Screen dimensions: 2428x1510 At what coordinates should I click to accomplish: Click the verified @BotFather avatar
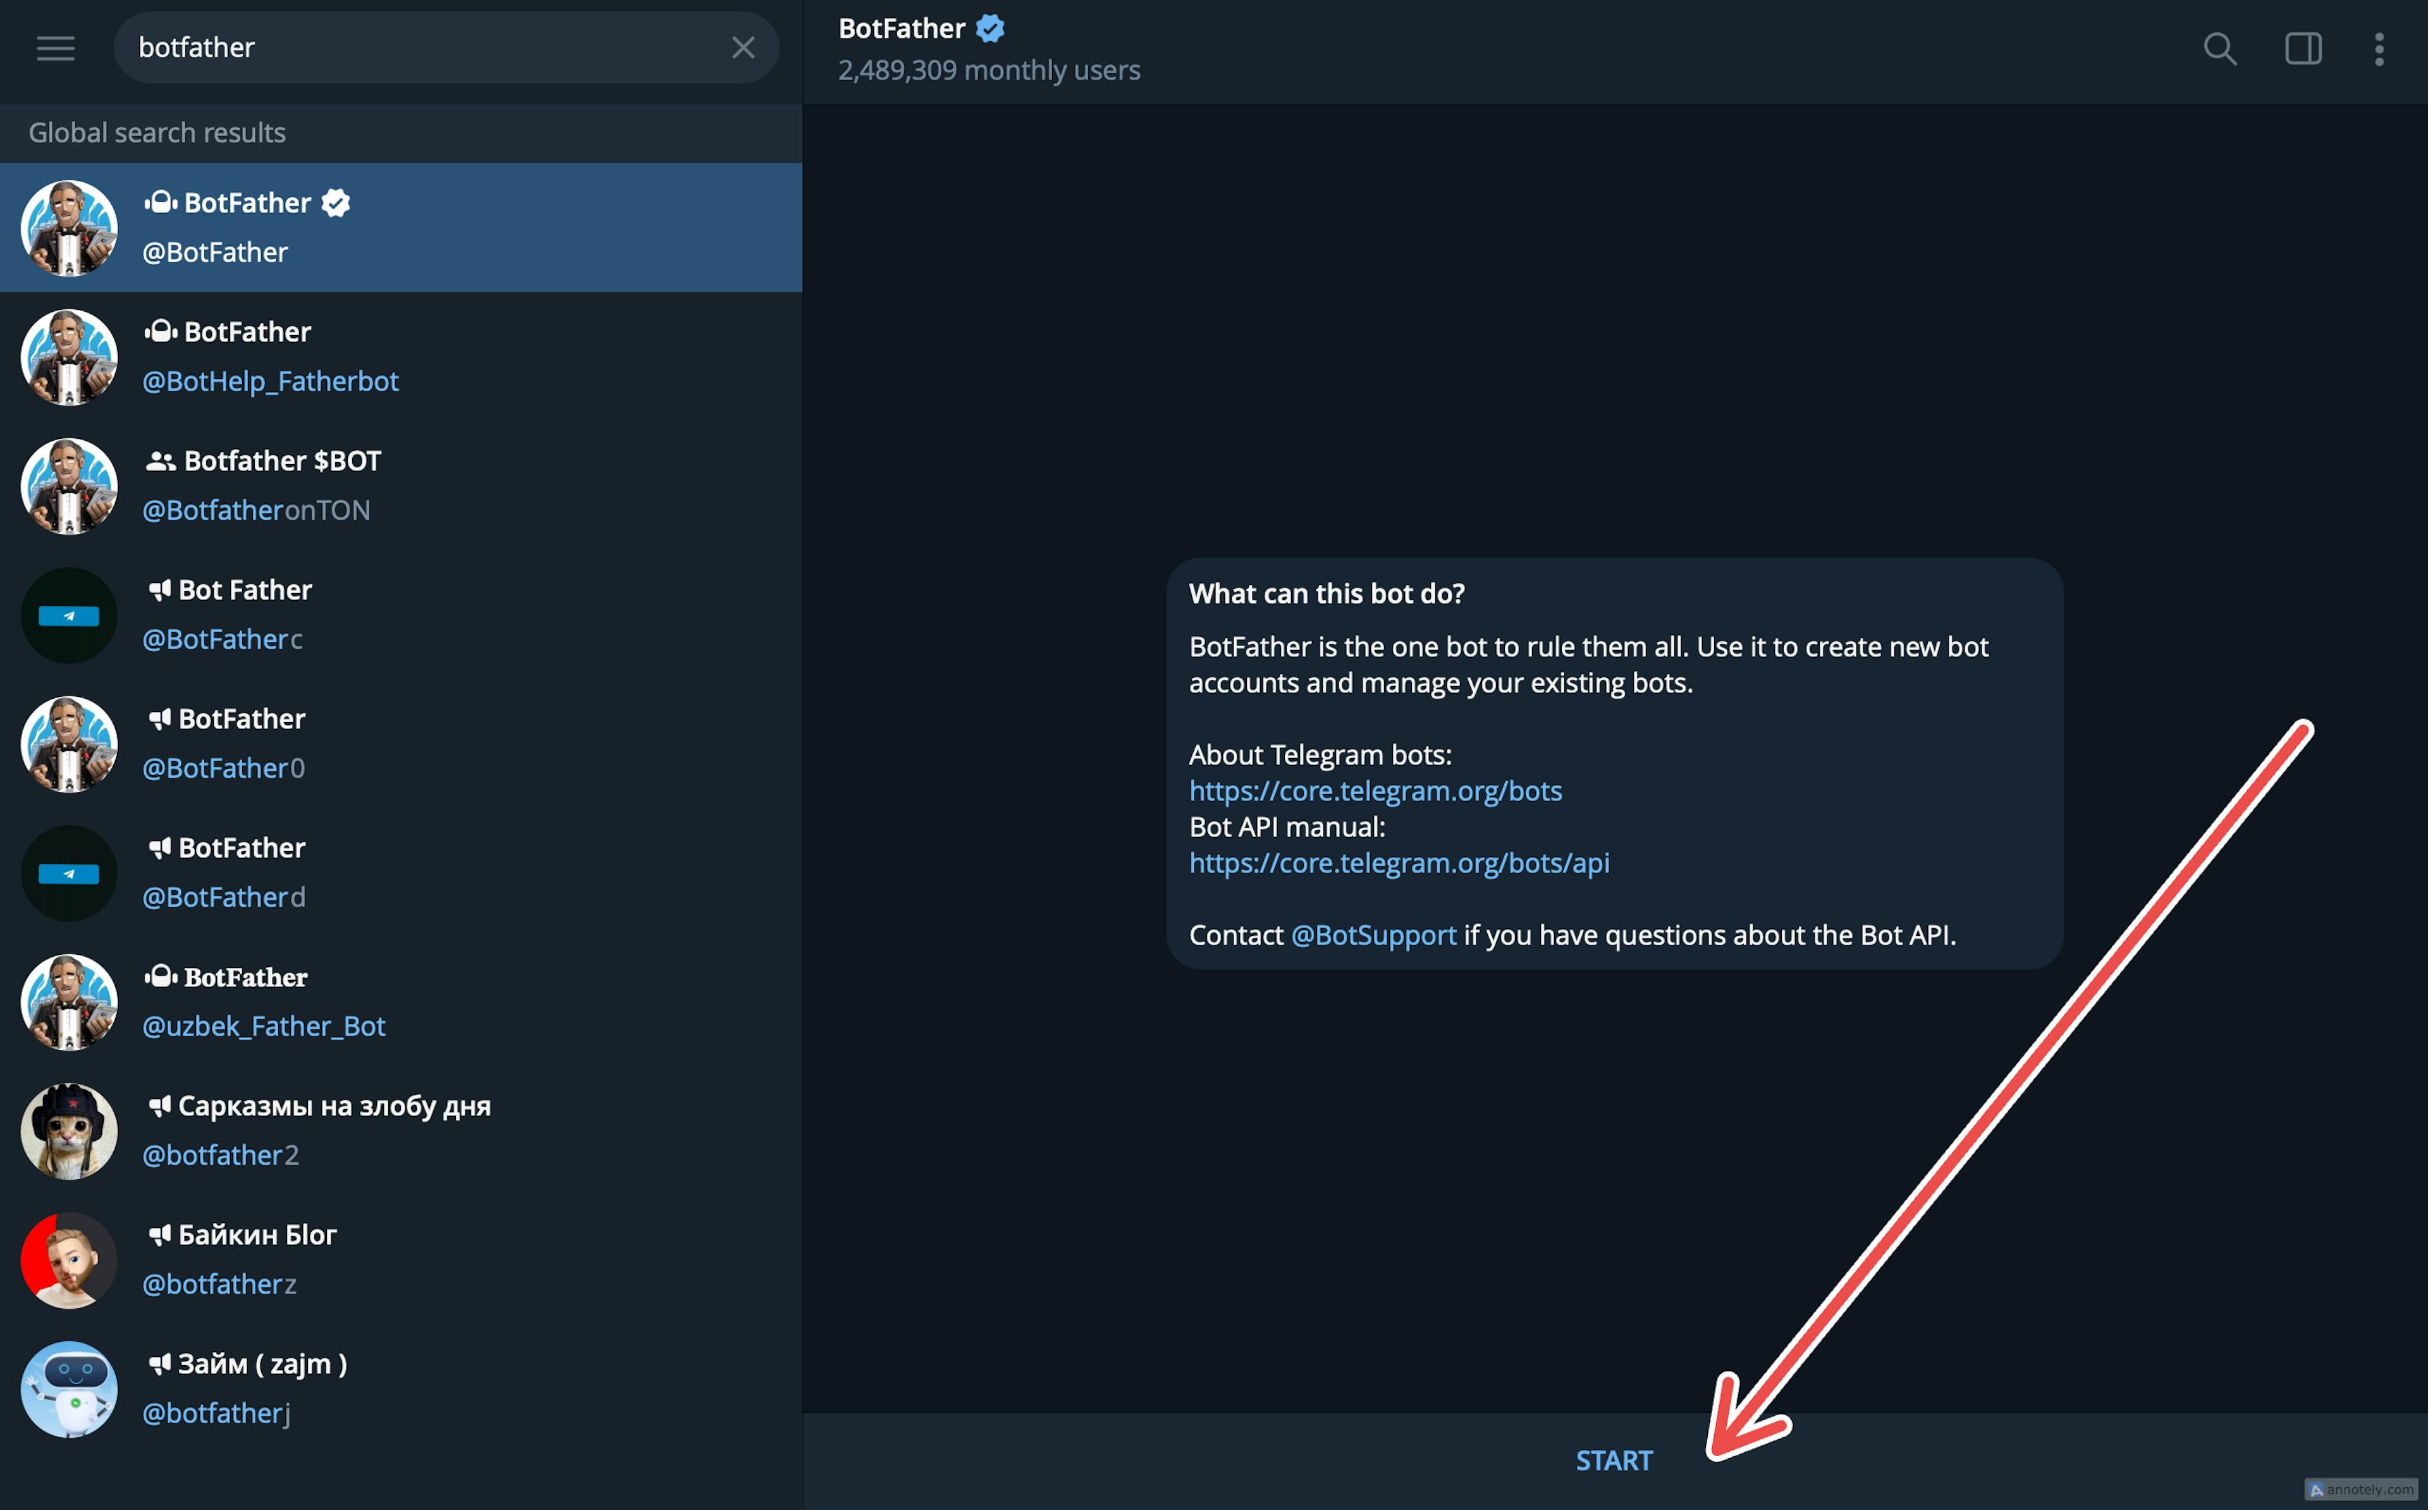coord(69,228)
